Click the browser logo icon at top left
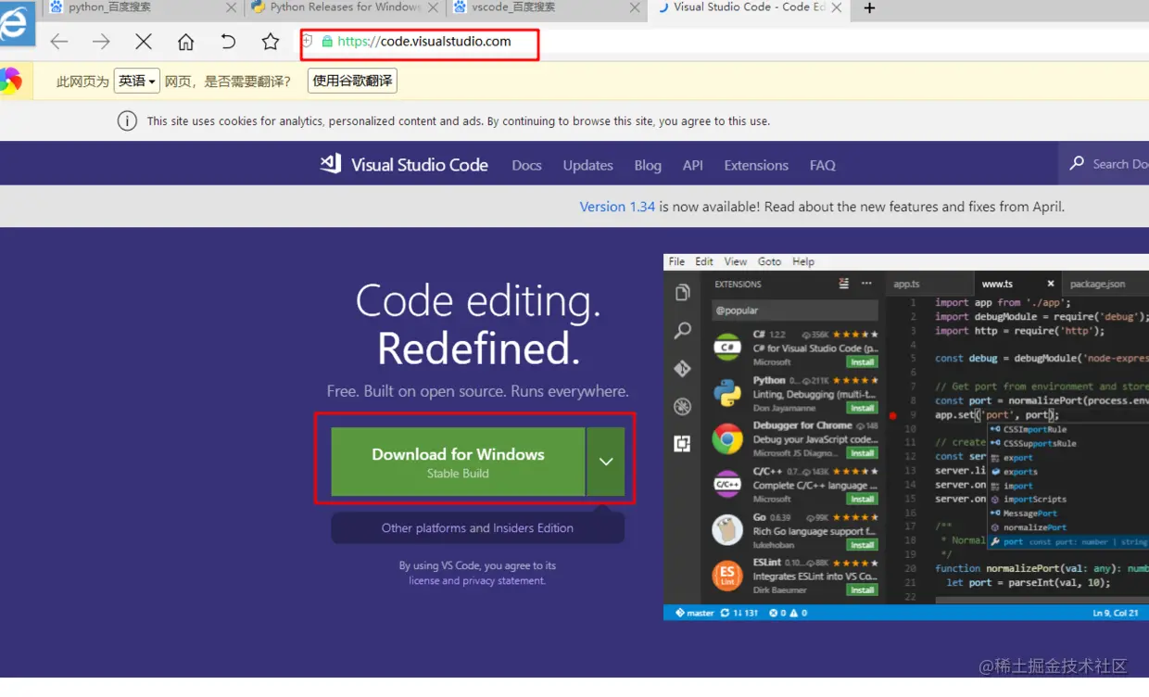This screenshot has width=1149, height=697. tap(16, 24)
